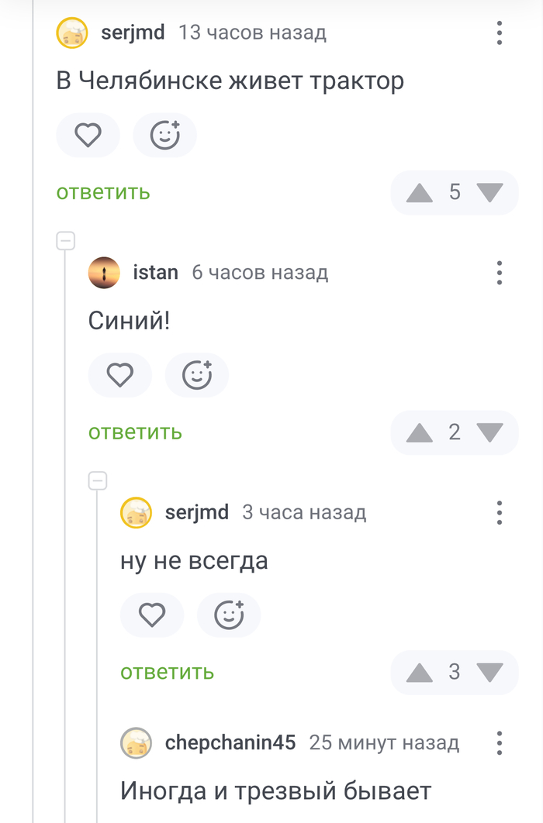
Task: Open options menu on chepchanin45's comment
Action: [x=499, y=742]
